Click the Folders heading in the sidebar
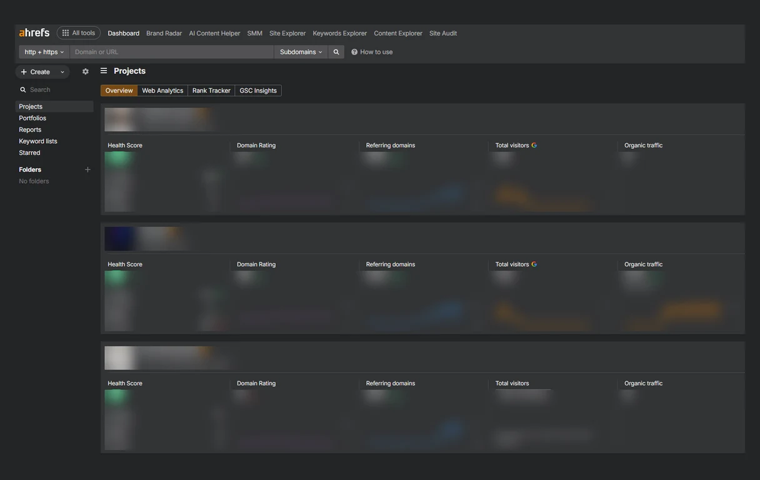The height and width of the screenshot is (480, 760). pyautogui.click(x=30, y=169)
